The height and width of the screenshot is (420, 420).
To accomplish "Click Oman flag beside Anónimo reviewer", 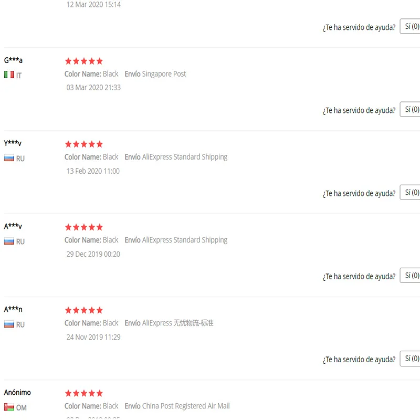I will [x=9, y=407].
